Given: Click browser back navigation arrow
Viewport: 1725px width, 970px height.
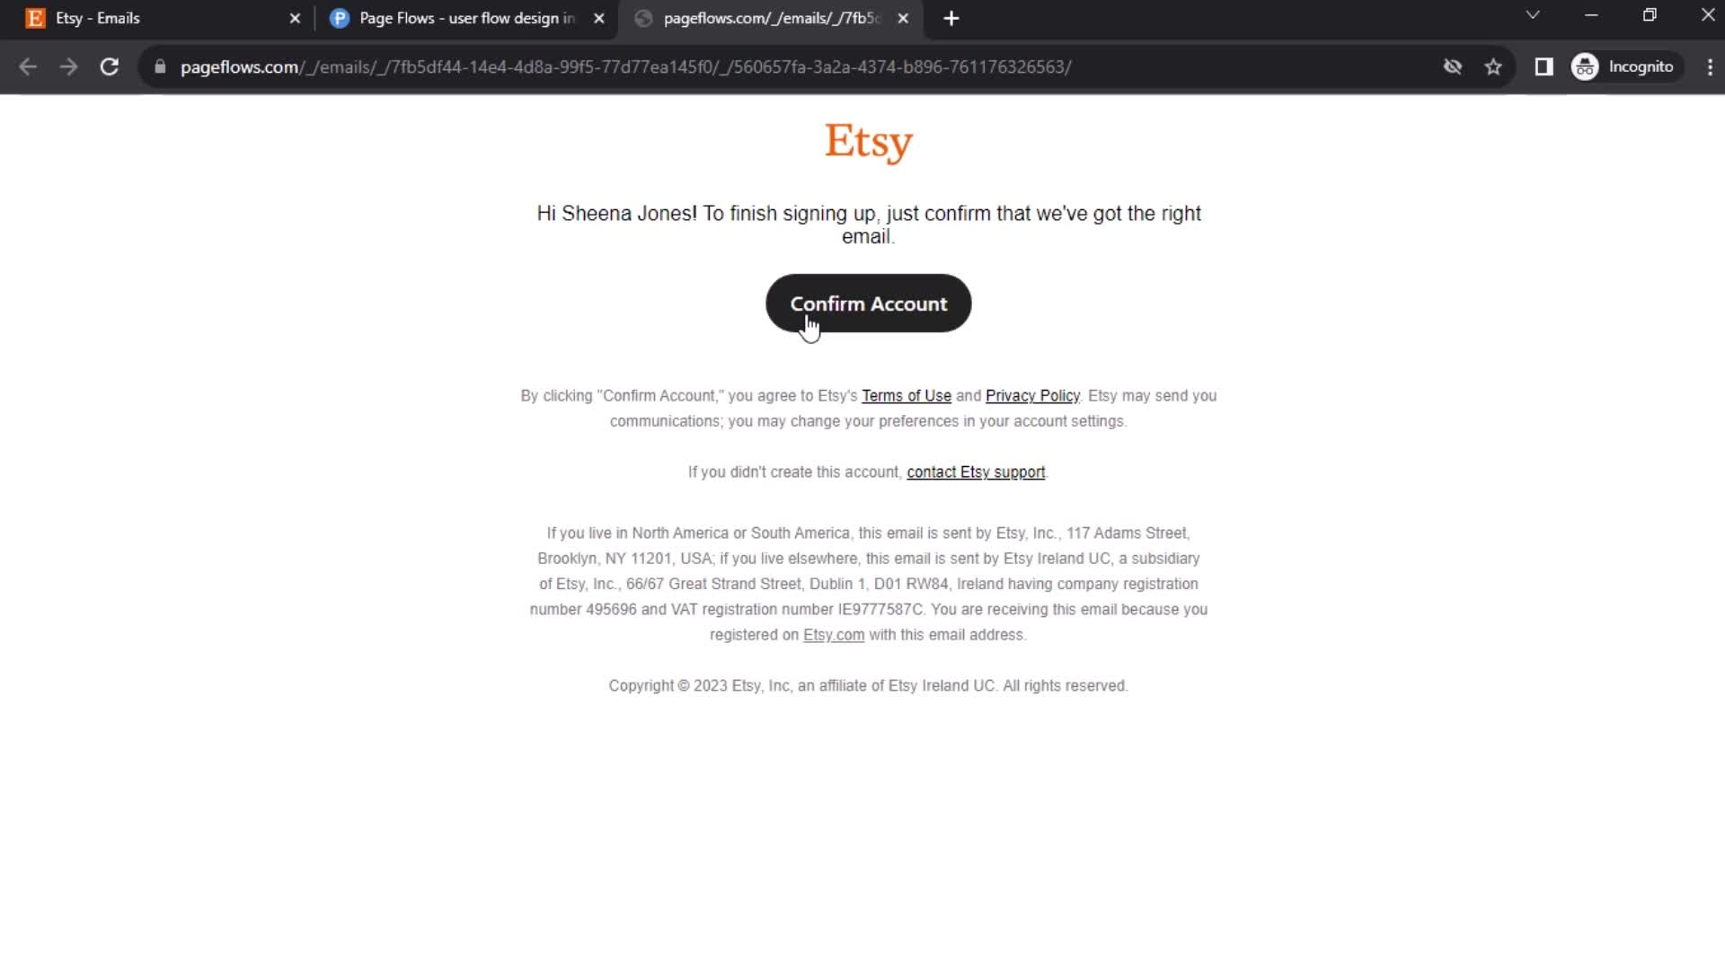Looking at the screenshot, I should pos(29,66).
